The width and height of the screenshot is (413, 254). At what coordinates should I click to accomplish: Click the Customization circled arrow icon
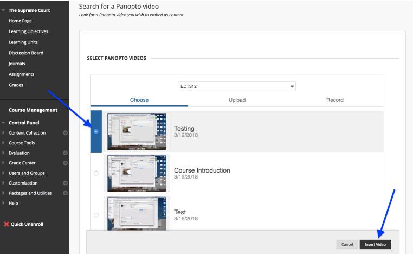coord(65,183)
